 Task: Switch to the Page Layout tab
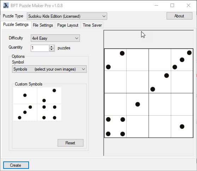(x=68, y=25)
